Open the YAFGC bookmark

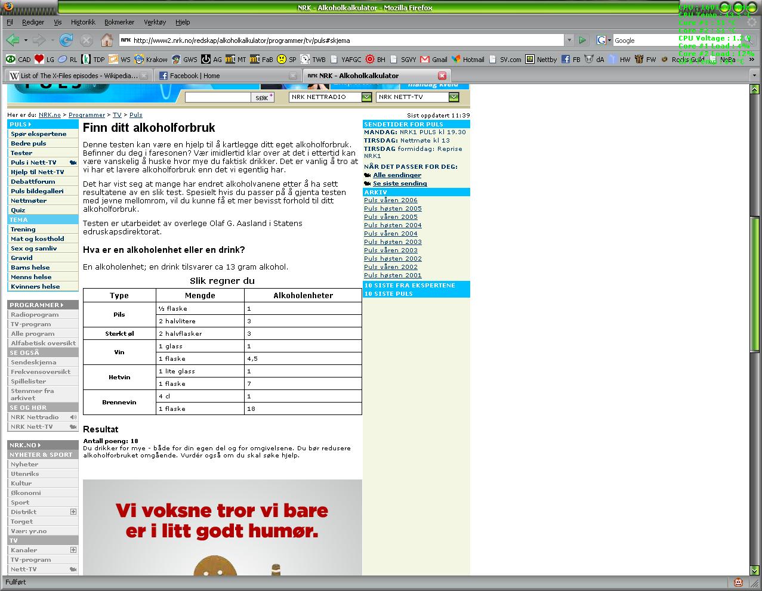(345, 59)
